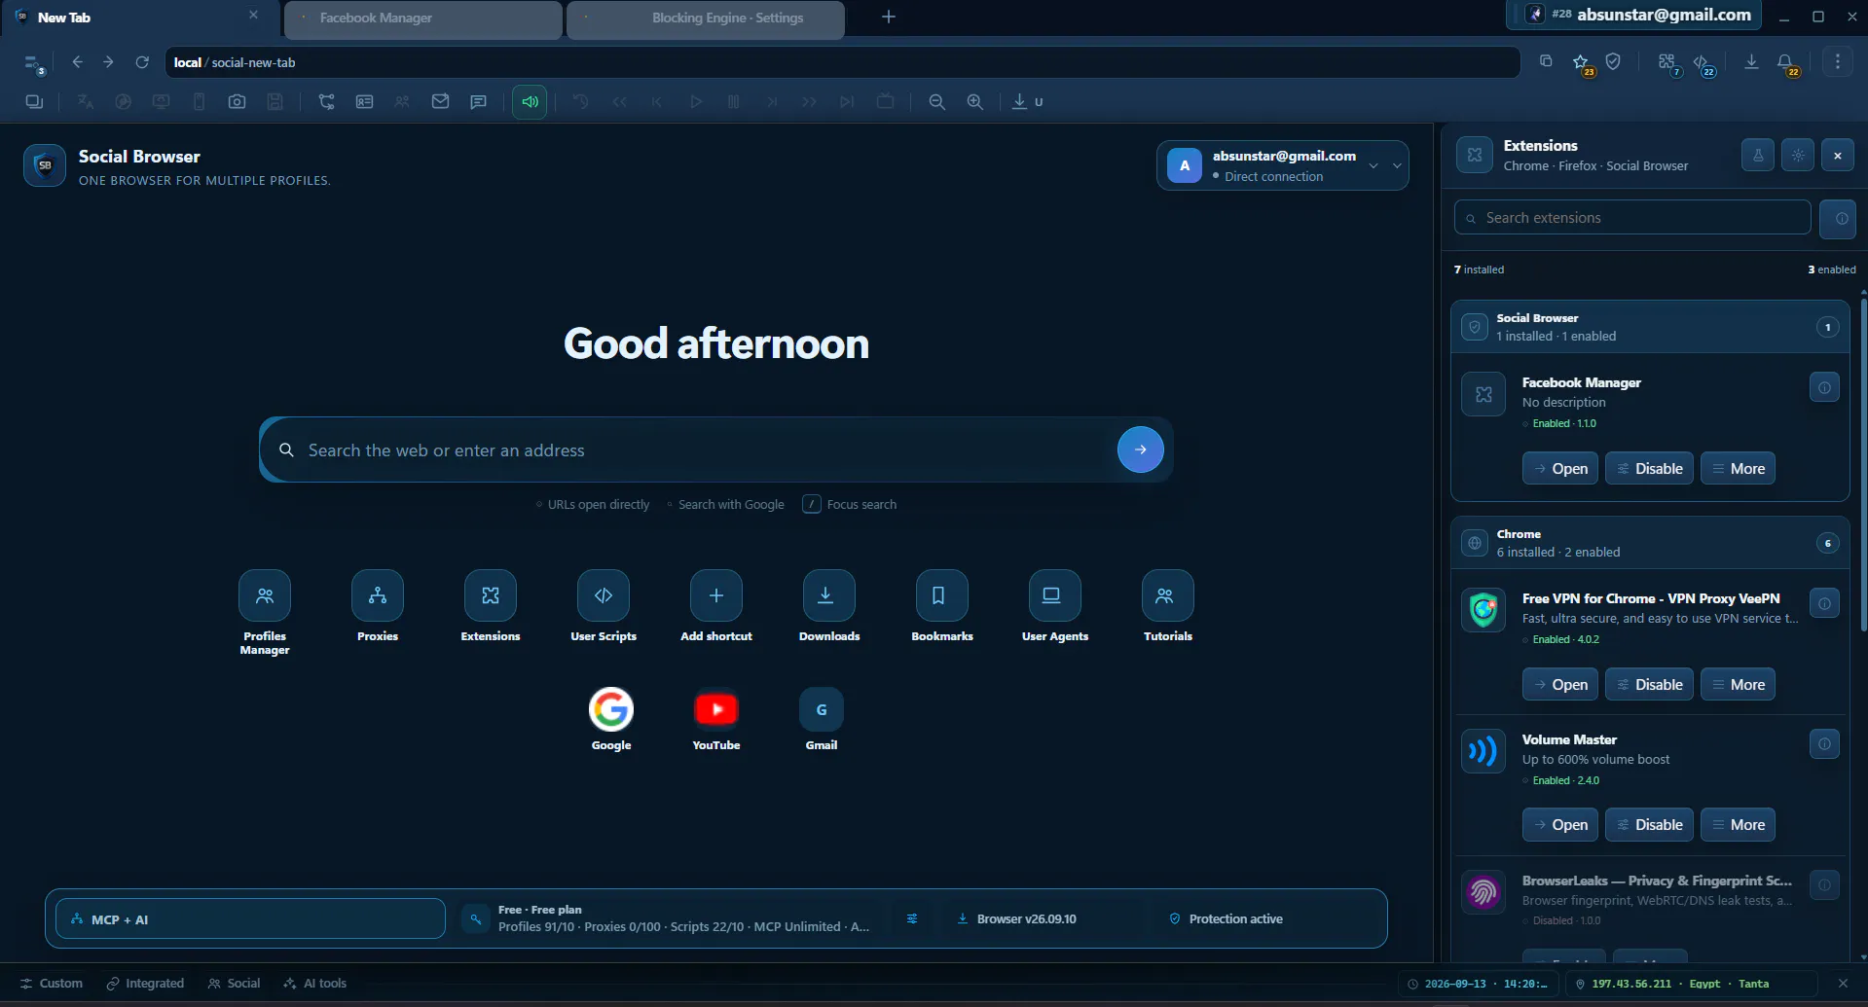1868x1007 pixels.
Task: Click the Search extensions input field
Action: [1632, 218]
